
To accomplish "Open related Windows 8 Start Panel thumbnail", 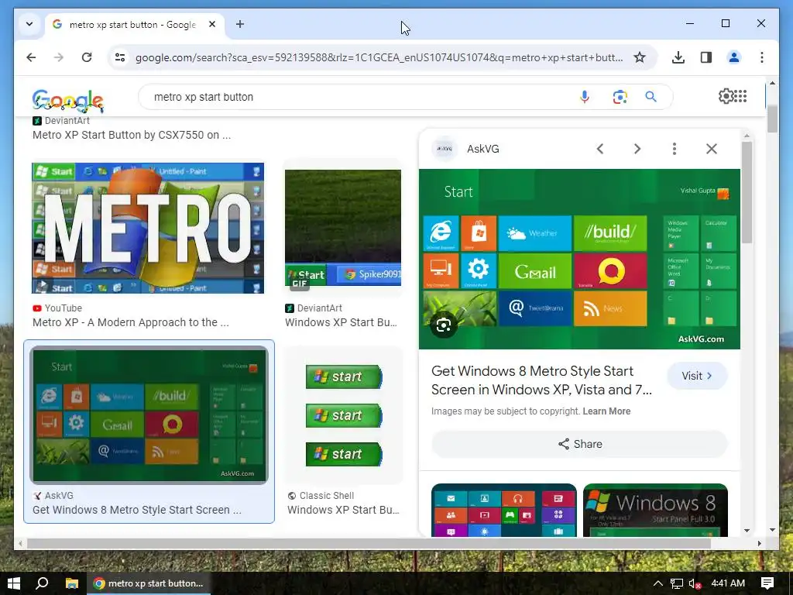I will [655, 510].
